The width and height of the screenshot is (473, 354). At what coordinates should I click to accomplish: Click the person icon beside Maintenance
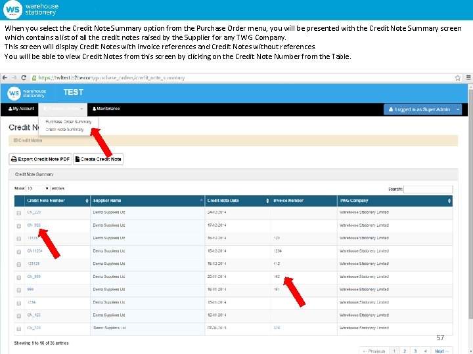click(x=95, y=109)
